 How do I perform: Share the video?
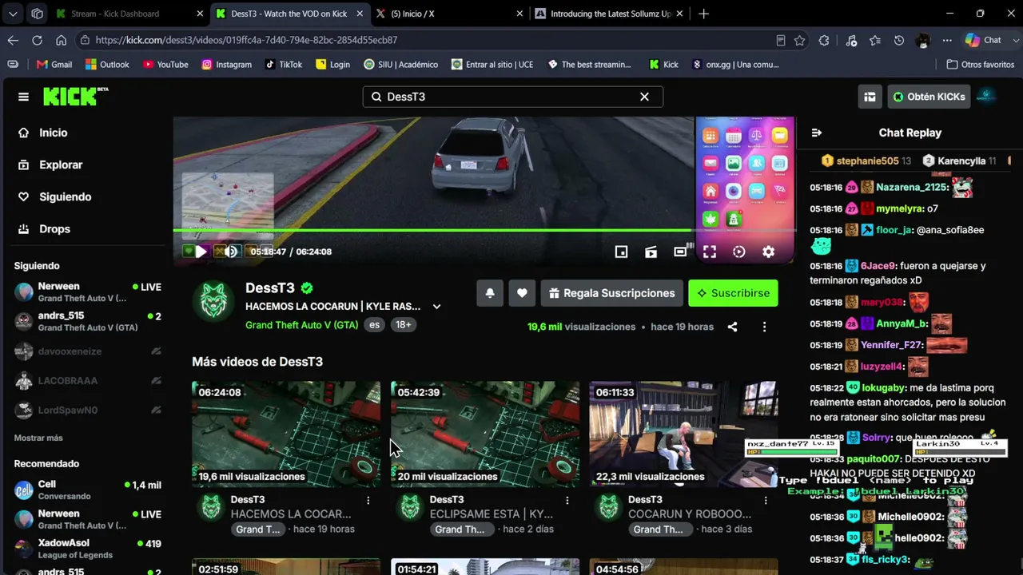pos(732,327)
